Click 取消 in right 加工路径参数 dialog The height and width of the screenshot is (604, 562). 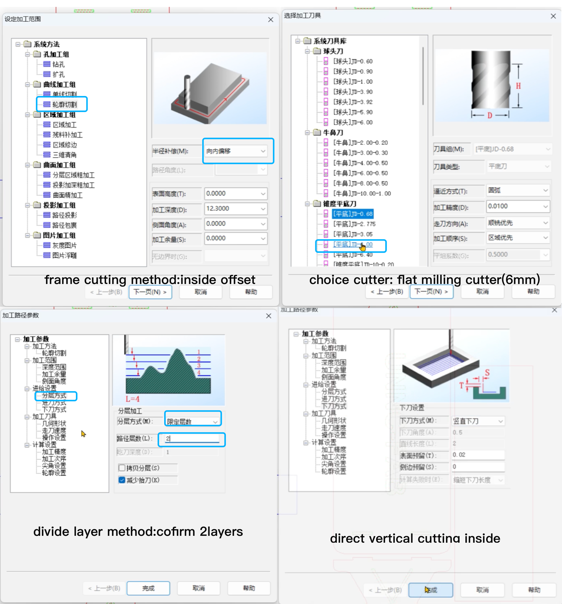pyautogui.click(x=482, y=590)
